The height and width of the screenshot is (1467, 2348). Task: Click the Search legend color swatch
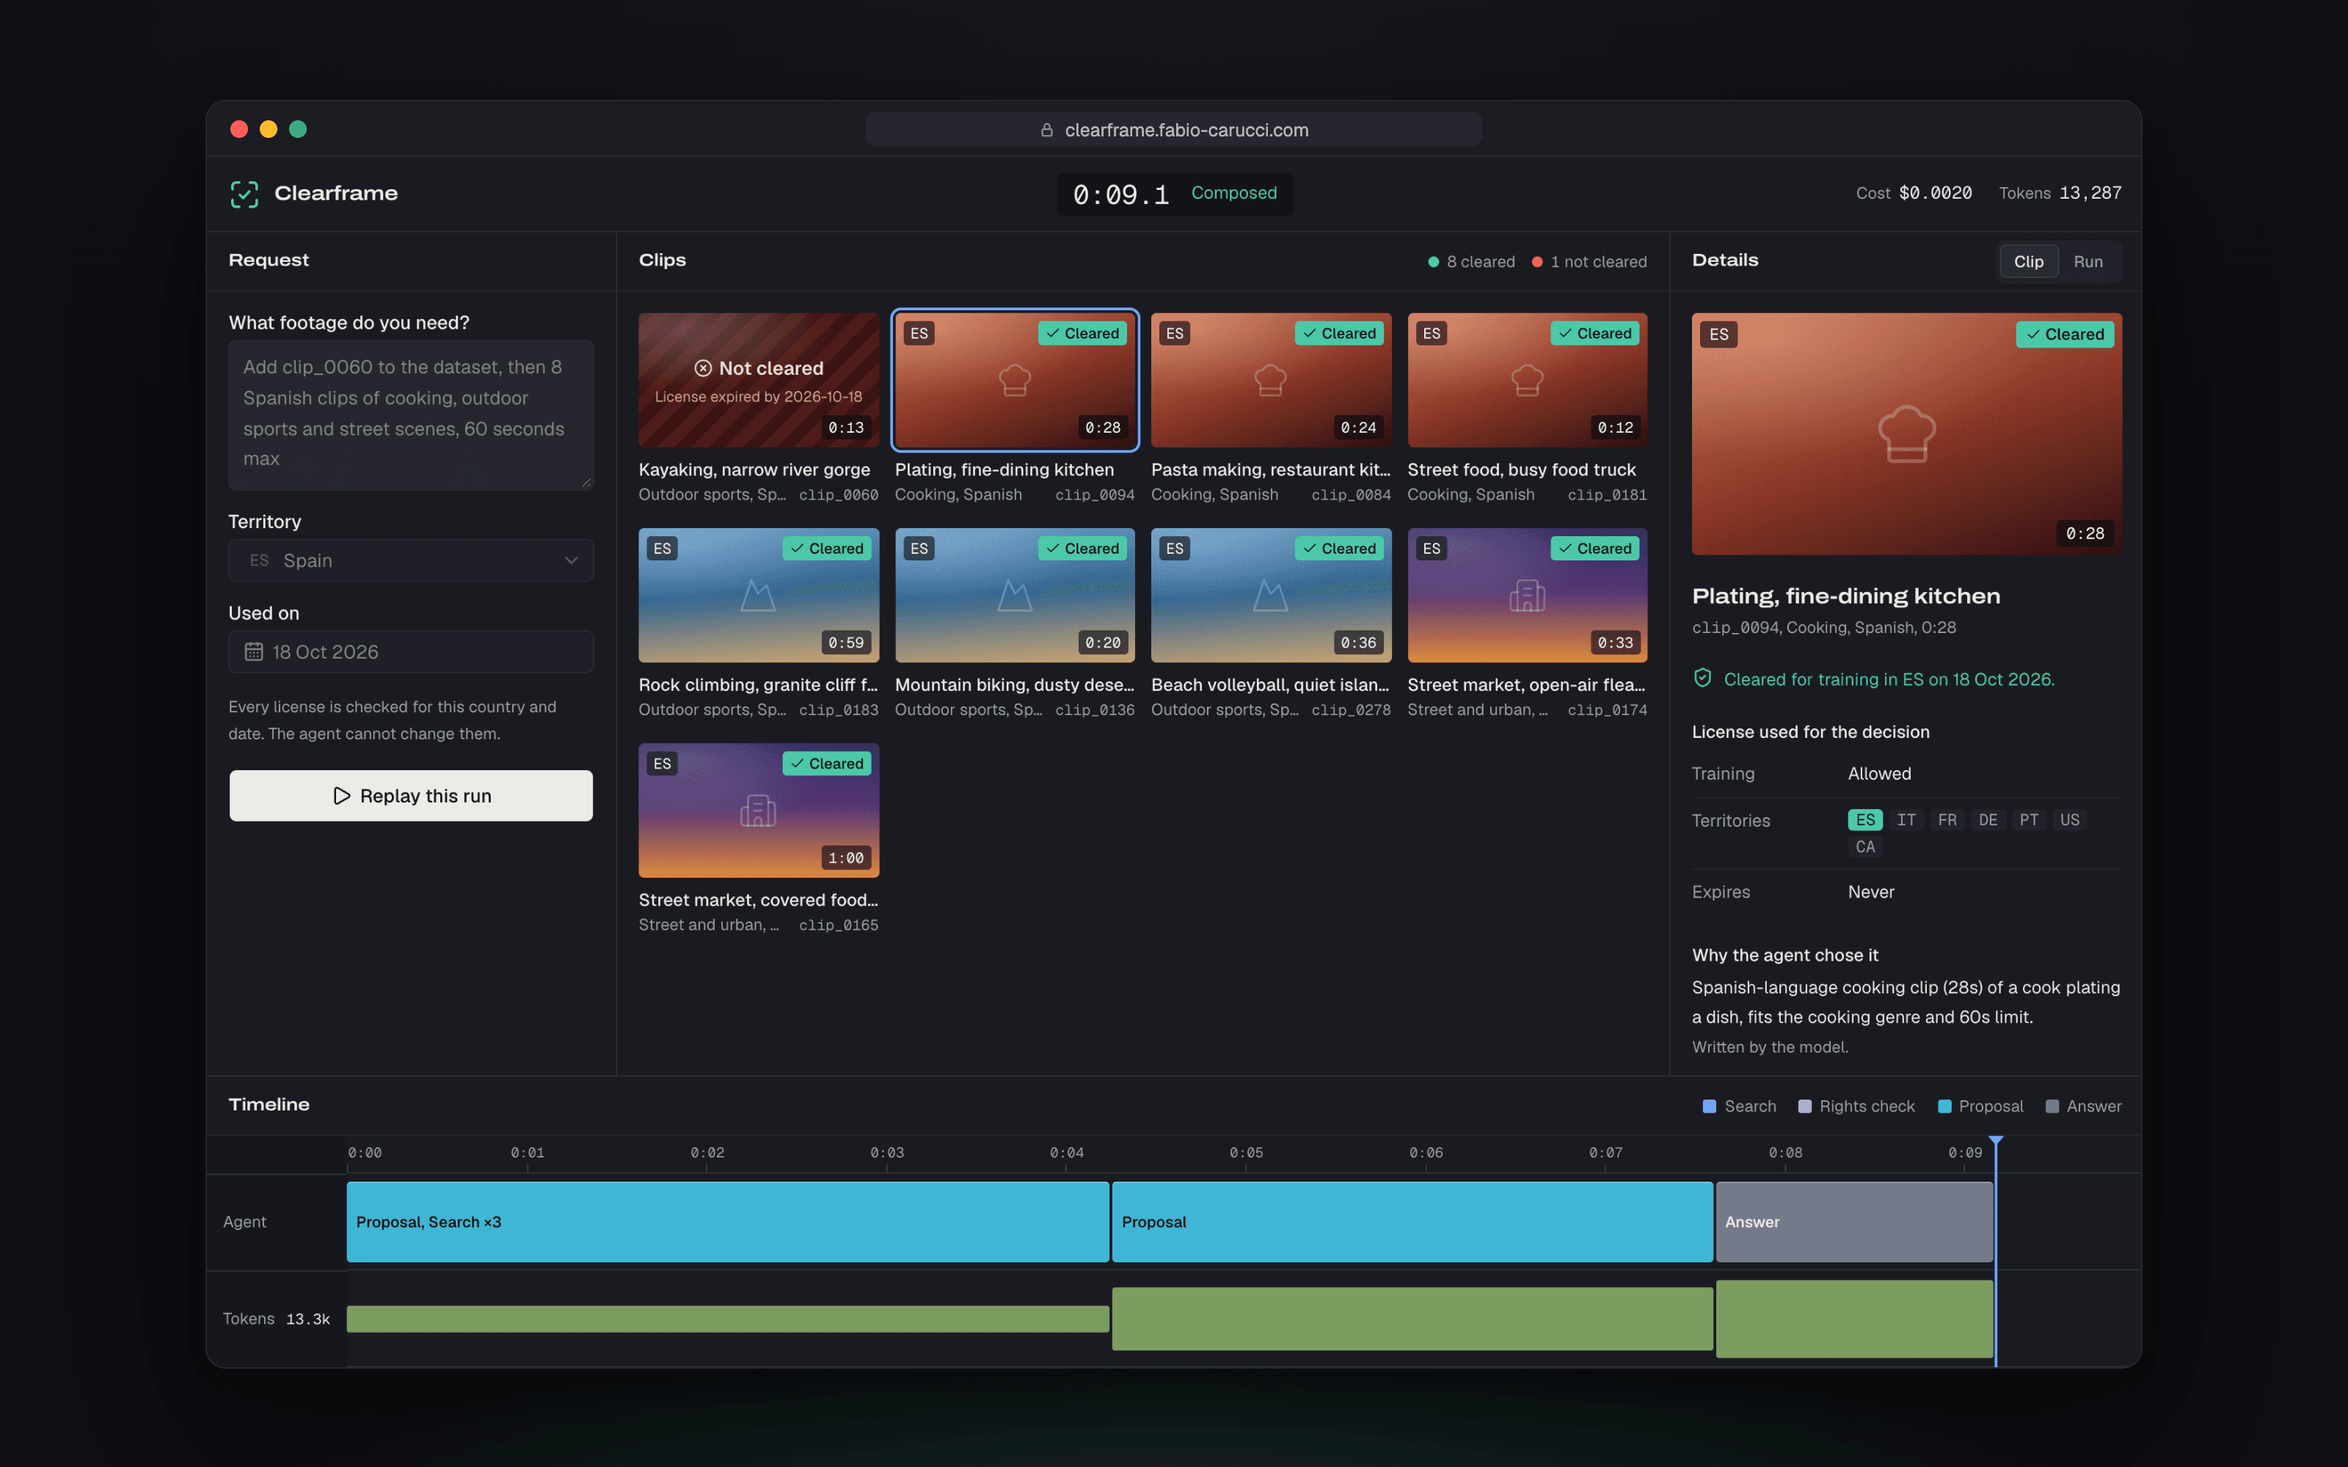pos(1710,1106)
